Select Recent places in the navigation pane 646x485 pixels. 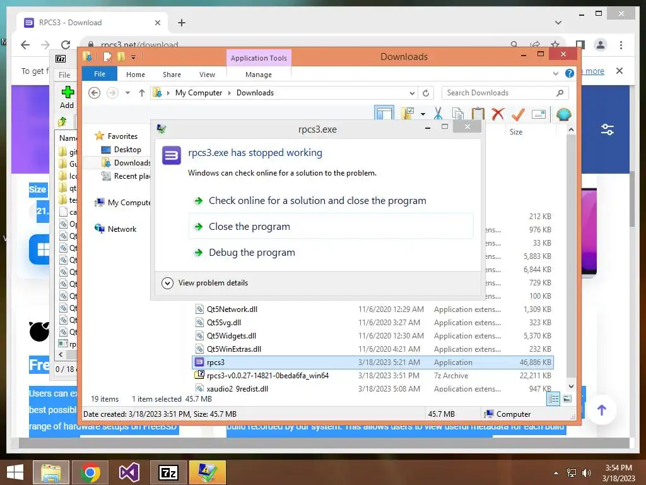126,176
